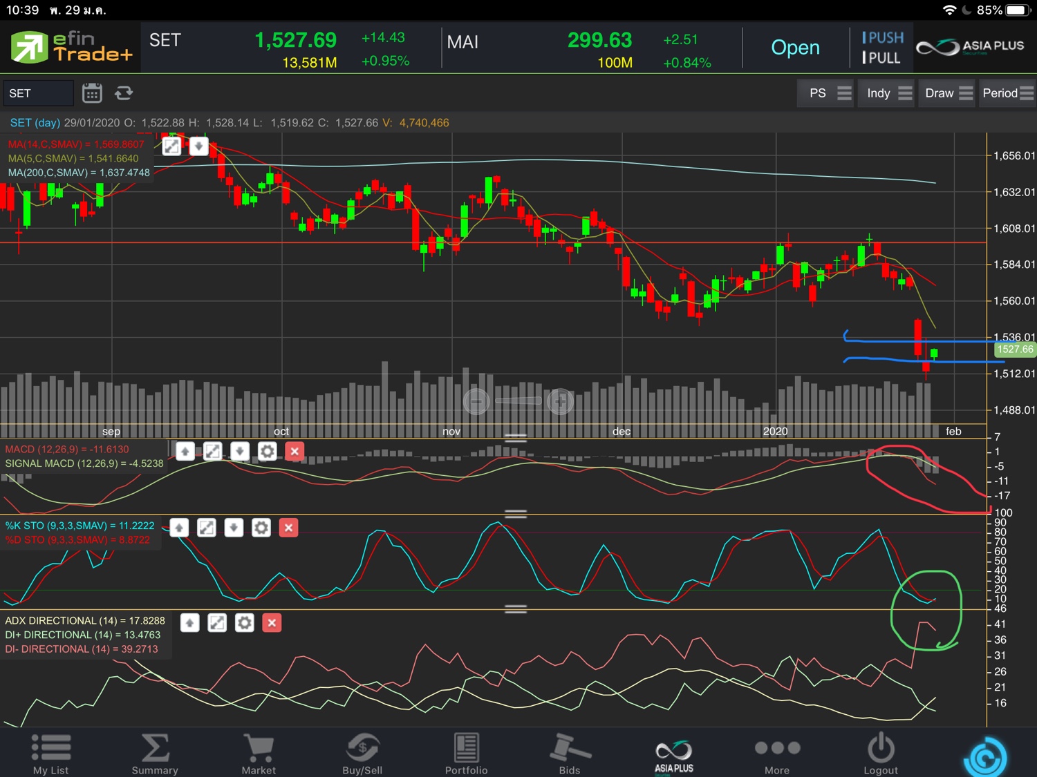1037x777 pixels.
Task: Click the SET symbol input field
Action: (x=38, y=93)
